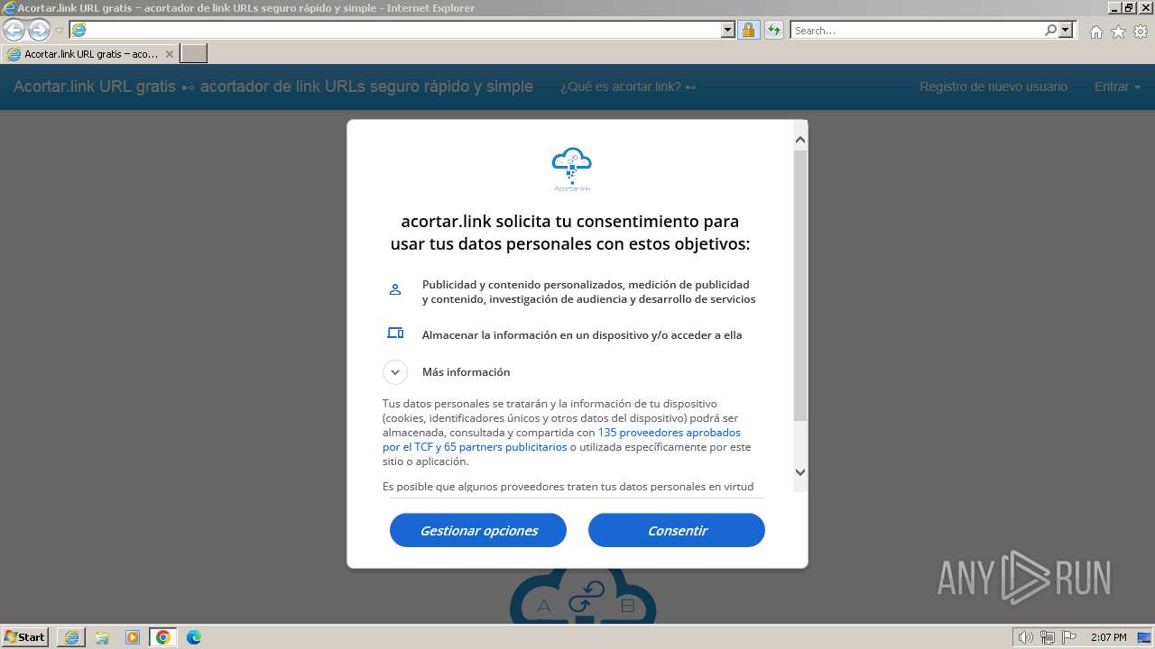Image resolution: width=1155 pixels, height=649 pixels.
Task: Click the device icon beside Almacenar text
Action: click(395, 333)
